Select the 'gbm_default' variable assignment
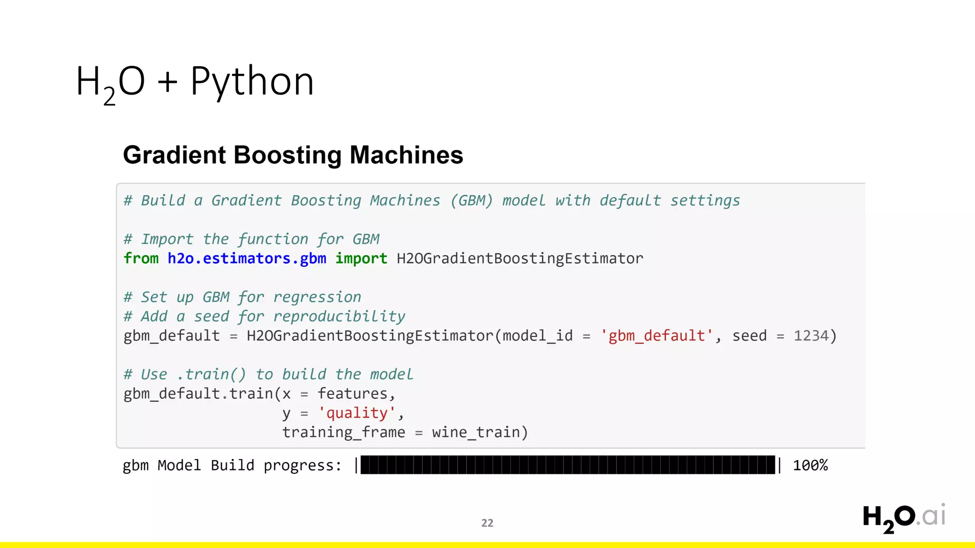The width and height of the screenshot is (975, 548). 171,336
